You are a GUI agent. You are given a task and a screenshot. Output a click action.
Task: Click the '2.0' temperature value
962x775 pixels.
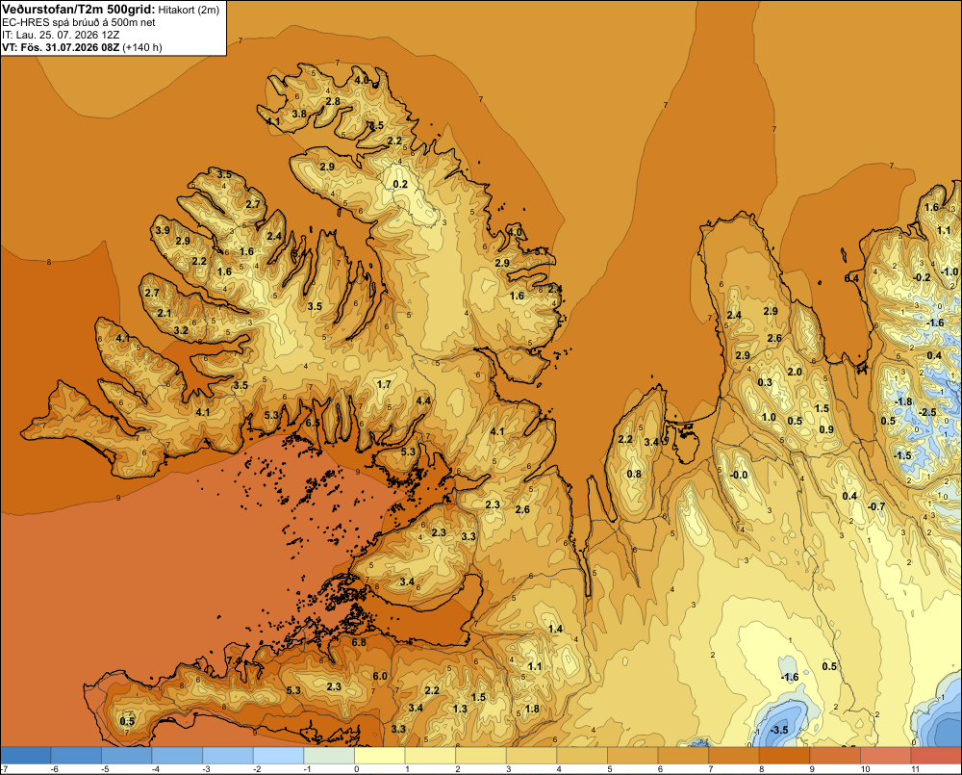(x=795, y=372)
